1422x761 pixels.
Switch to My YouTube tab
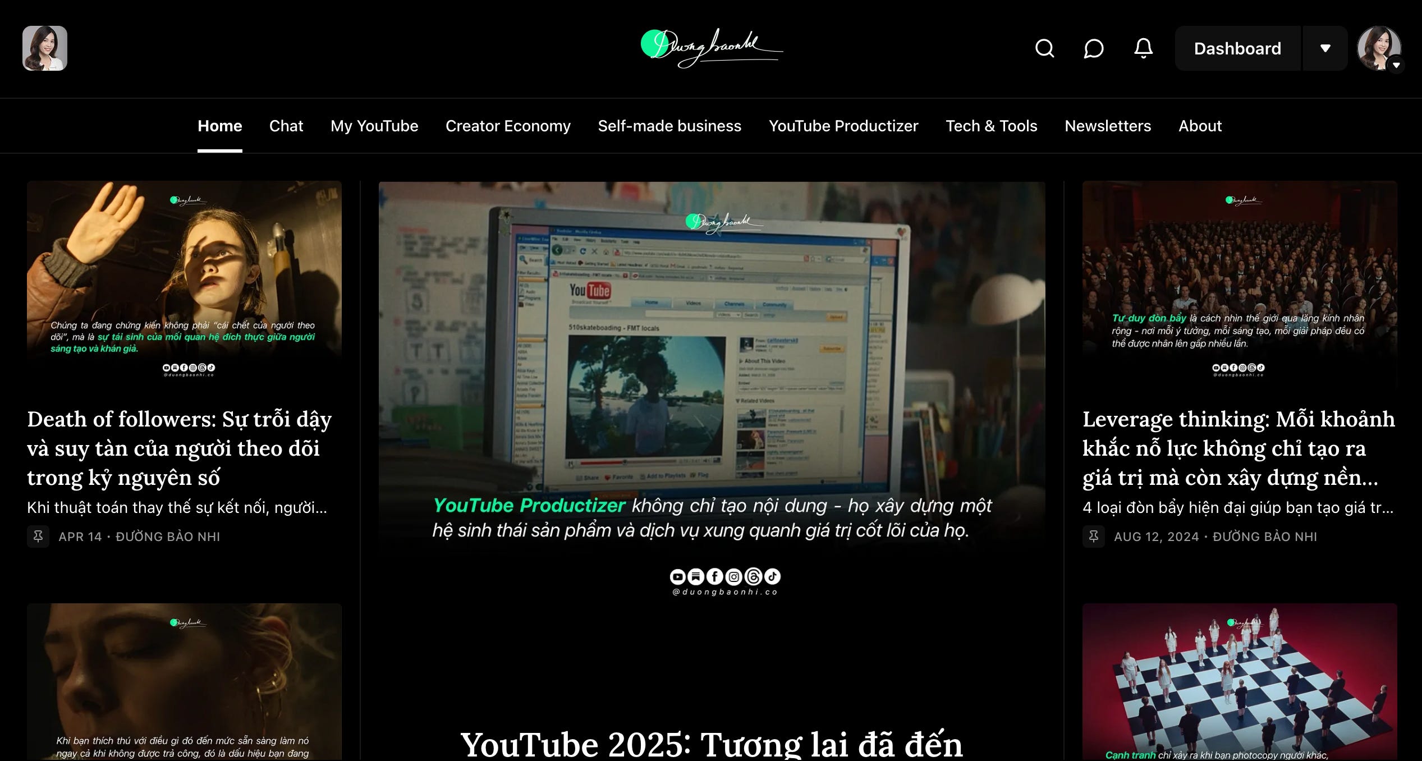click(x=374, y=126)
